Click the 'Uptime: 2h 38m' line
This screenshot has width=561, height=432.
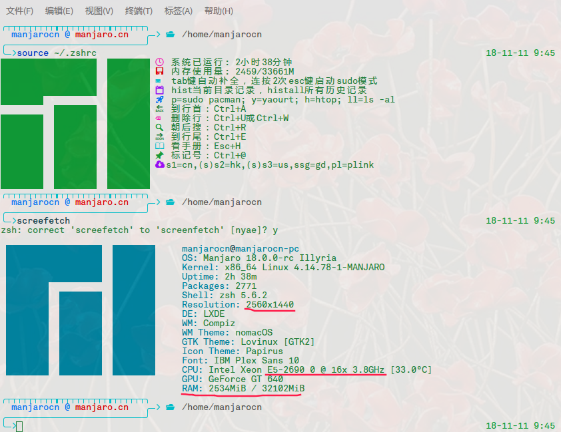219,276
